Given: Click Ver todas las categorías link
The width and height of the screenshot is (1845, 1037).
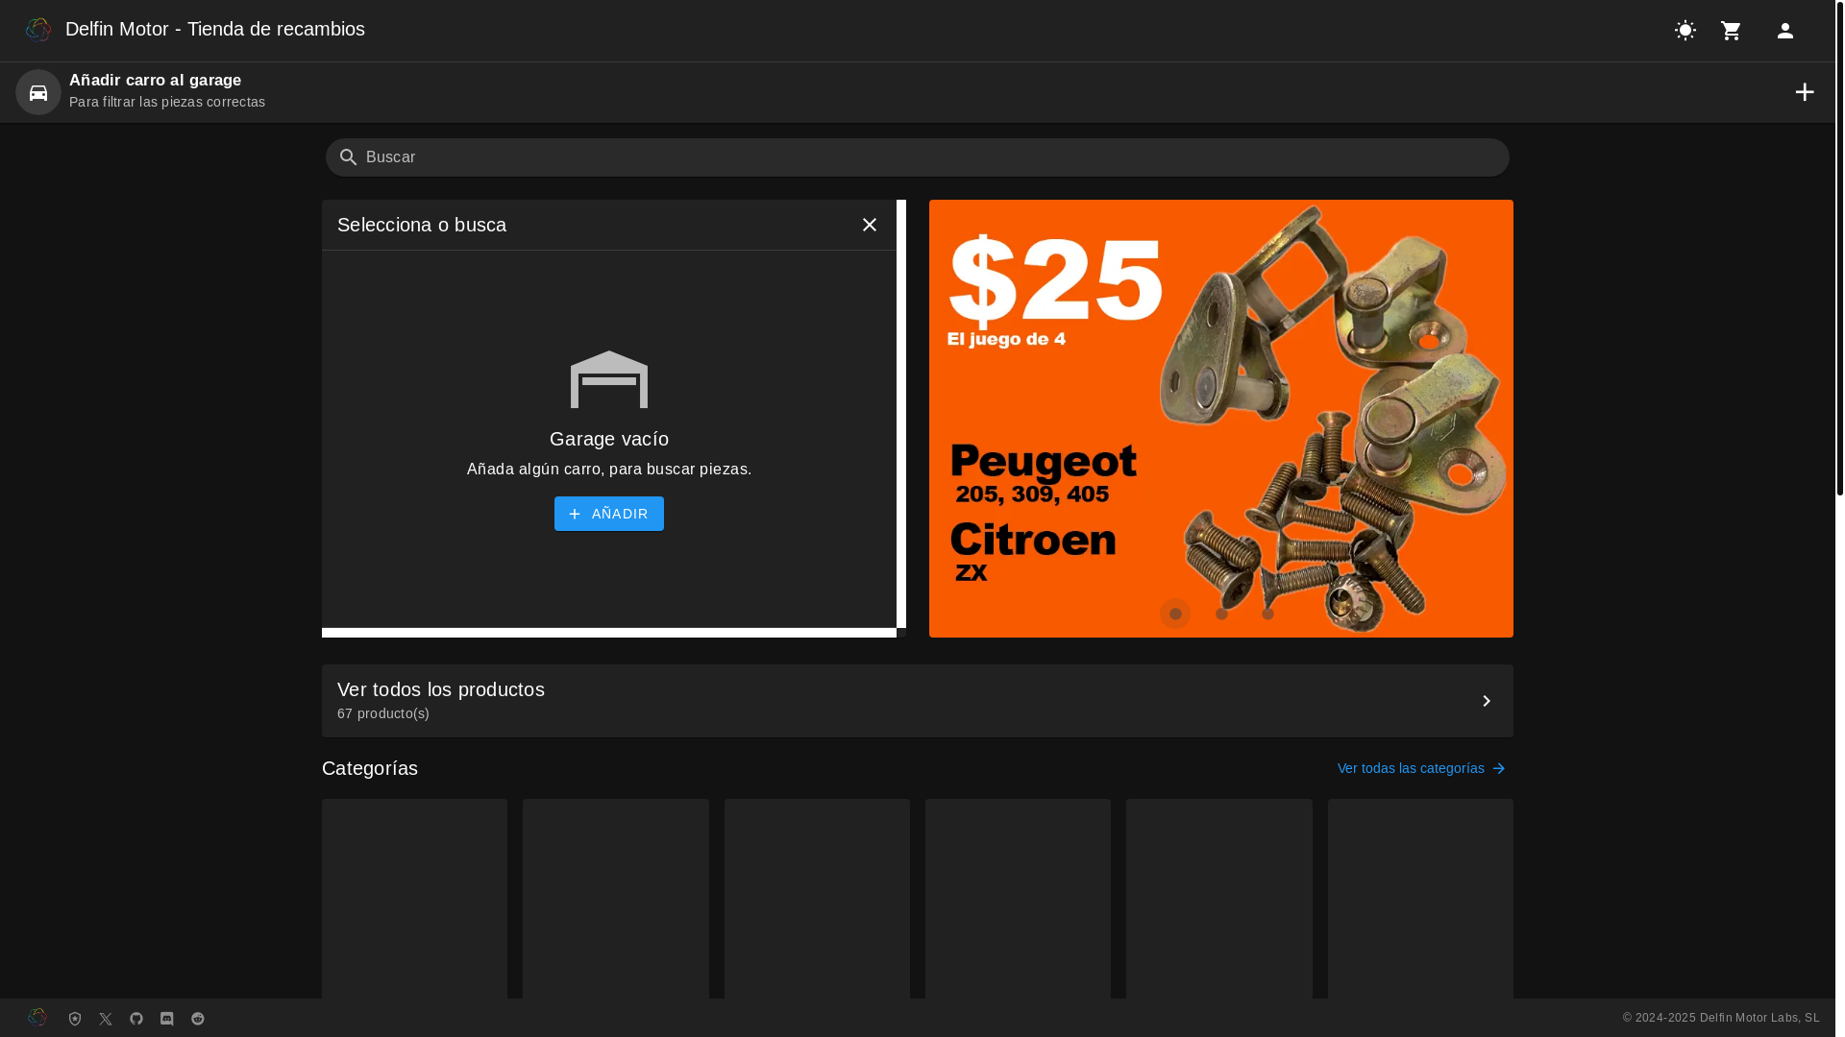Looking at the screenshot, I should [1421, 768].
